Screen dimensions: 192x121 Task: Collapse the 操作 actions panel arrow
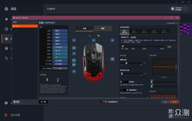[67, 26]
